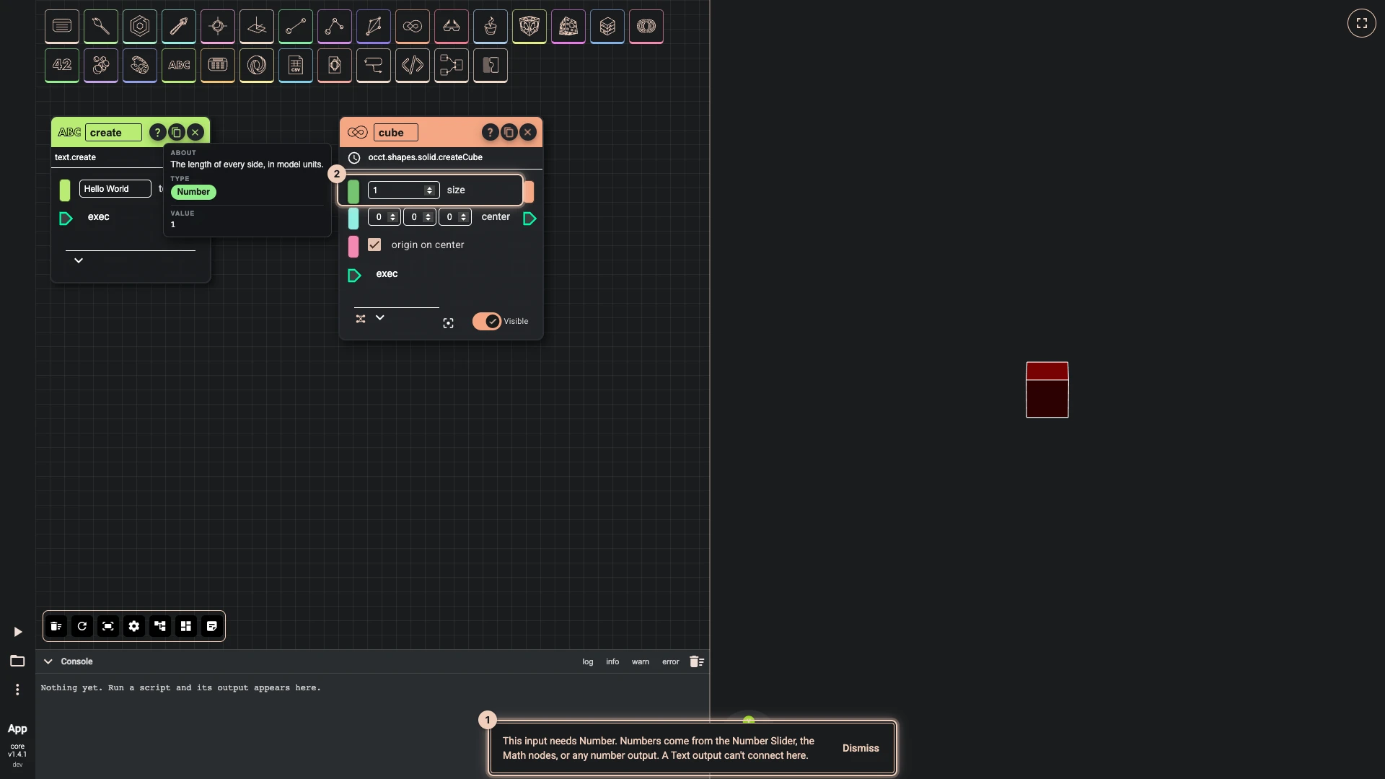Open the gear settings in bottom toolbar
This screenshot has width=1385, height=779.
[x=134, y=626]
